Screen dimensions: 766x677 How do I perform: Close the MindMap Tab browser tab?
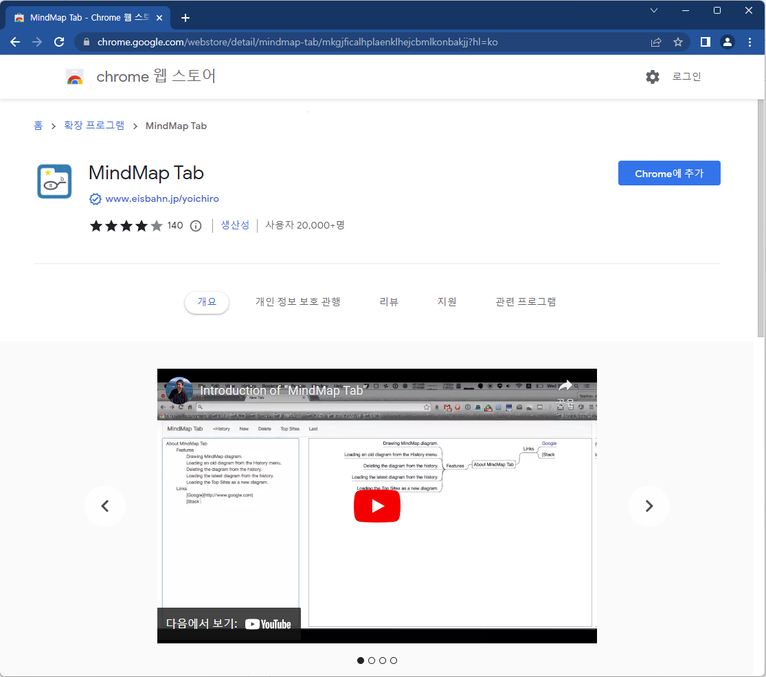pyautogui.click(x=159, y=18)
